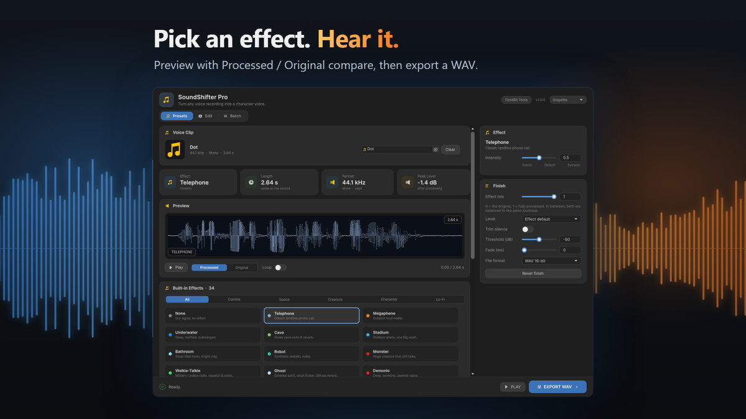Open the Graphite theme dropdown
Viewport: 746px width, 419px height.
coord(568,100)
